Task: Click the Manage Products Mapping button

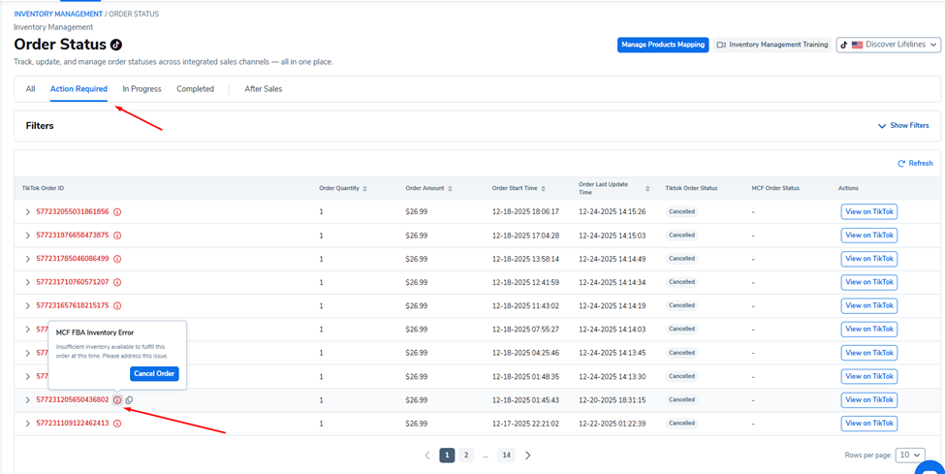Action: (x=663, y=45)
